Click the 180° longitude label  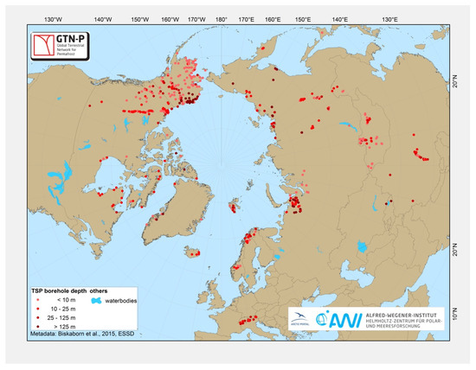[222, 20]
